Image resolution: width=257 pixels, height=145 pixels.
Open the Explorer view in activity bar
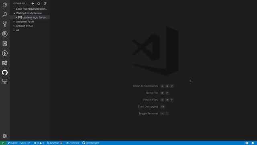coord(5,5)
